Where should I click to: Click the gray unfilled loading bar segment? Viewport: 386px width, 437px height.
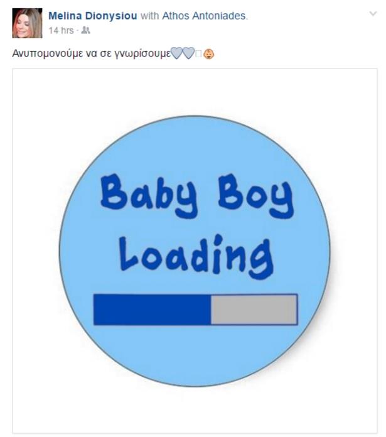coord(254,310)
